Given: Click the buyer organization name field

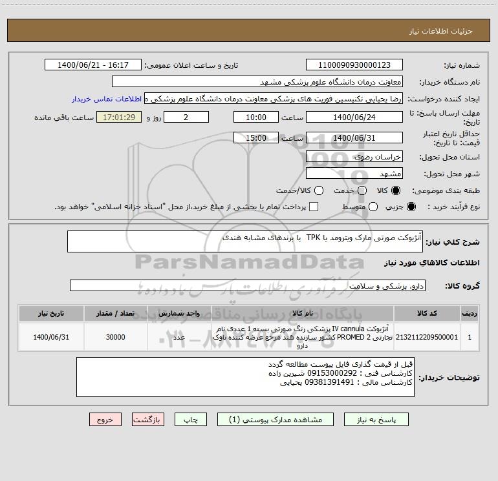Looking at the screenshot, I should click(x=257, y=82).
